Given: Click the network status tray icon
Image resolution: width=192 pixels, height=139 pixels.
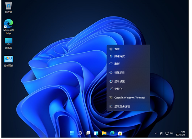Looking at the screenshot, I should pos(167,133).
